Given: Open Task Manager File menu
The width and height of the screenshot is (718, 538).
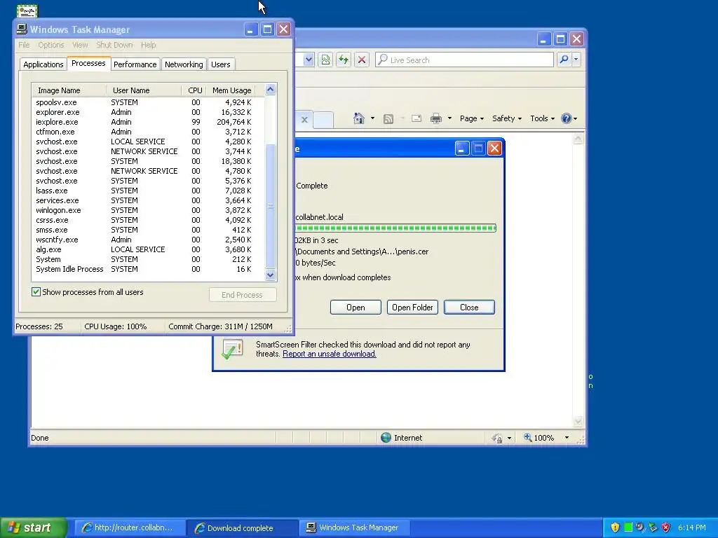Looking at the screenshot, I should click(x=24, y=45).
